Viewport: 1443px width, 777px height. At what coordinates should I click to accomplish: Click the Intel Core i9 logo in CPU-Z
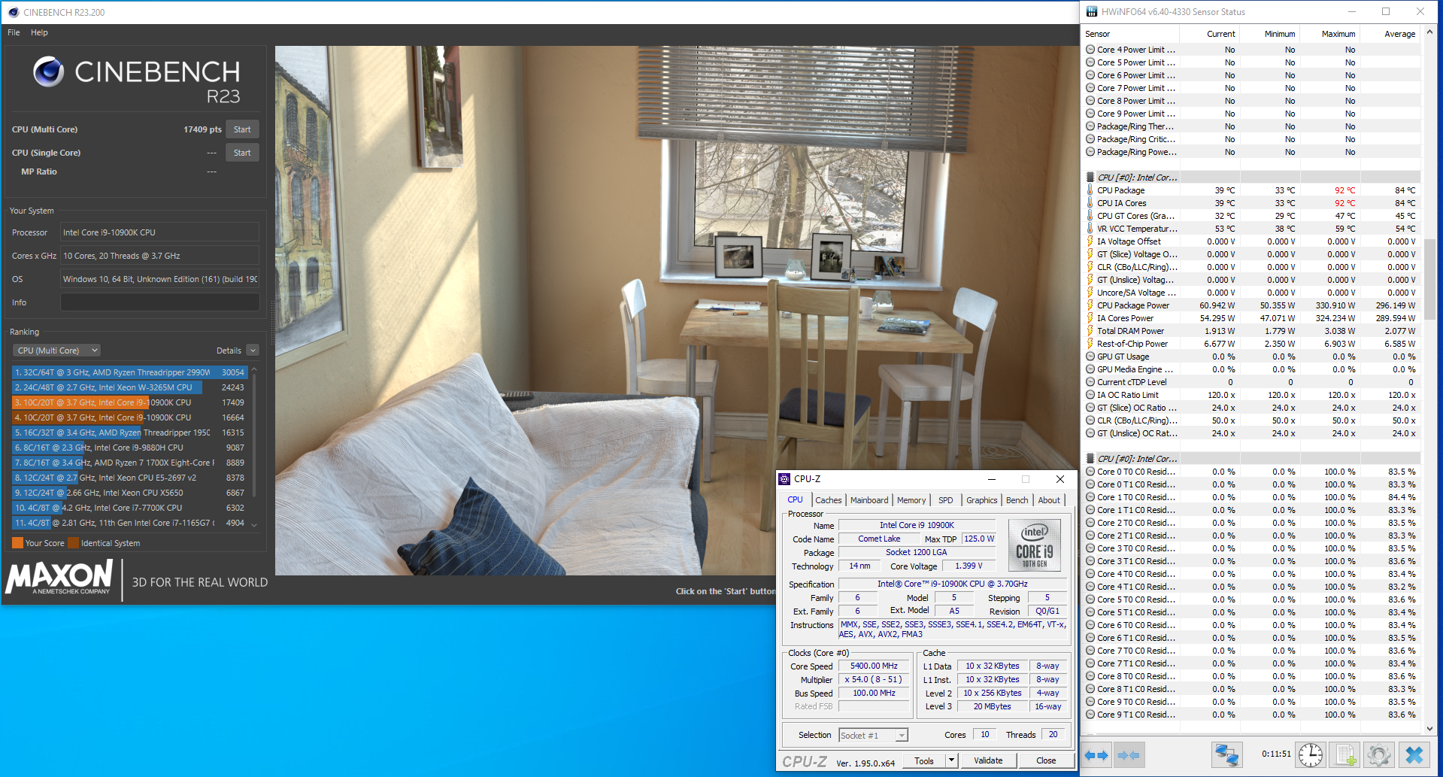pos(1035,545)
